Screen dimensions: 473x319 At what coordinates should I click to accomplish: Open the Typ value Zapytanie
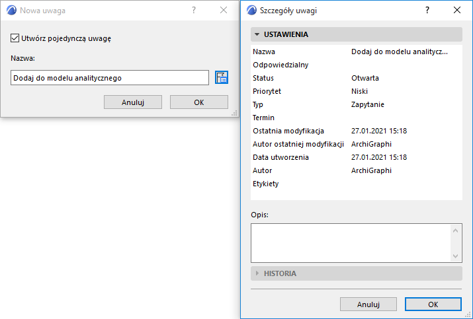pos(368,104)
